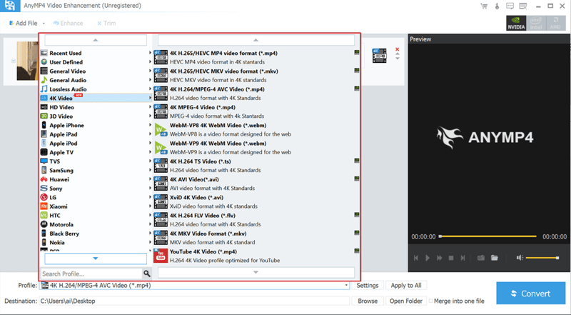Choose the Recent Used category
This screenshot has height=315, width=571.
96,53
